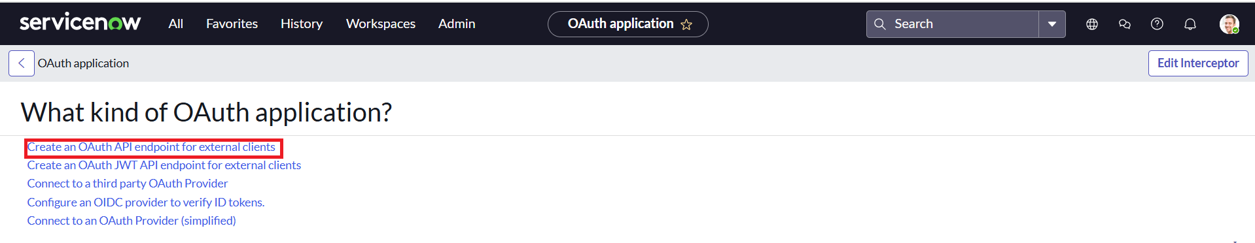Click the Edit Interceptor button

[1198, 63]
